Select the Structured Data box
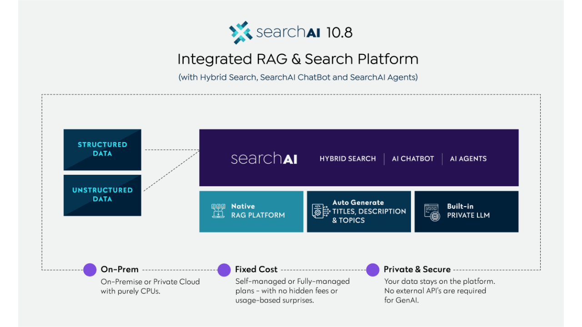Screen dimensions: 582x327 102,150
